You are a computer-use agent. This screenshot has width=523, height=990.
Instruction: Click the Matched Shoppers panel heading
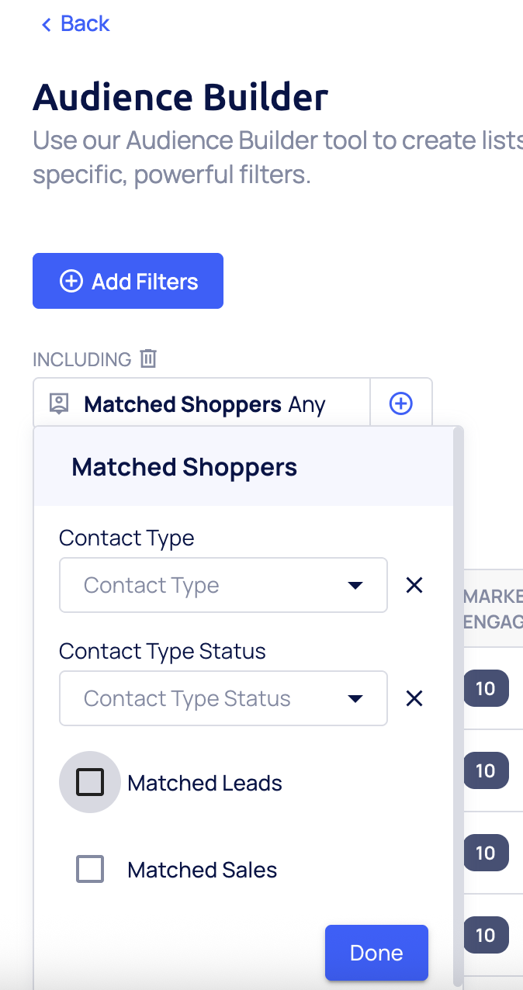point(185,467)
